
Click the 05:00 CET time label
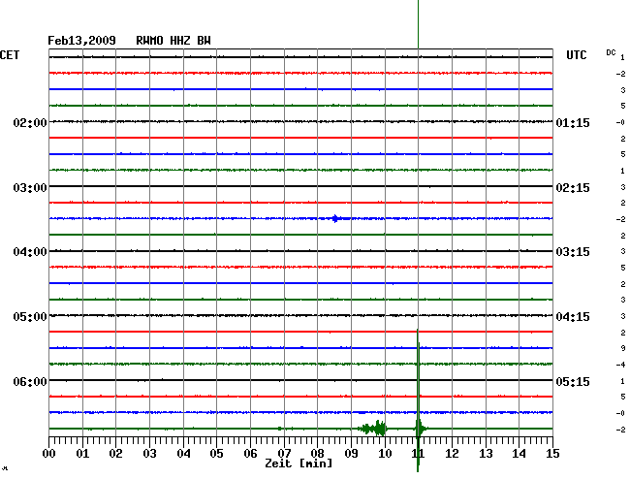coord(30,317)
